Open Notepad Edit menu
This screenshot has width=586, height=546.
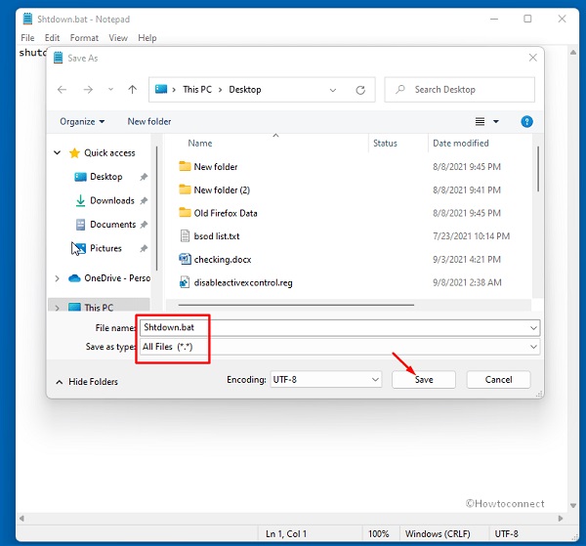pyautogui.click(x=52, y=38)
